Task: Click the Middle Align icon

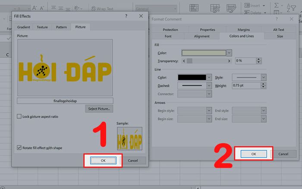Action: click(x=61, y=8)
